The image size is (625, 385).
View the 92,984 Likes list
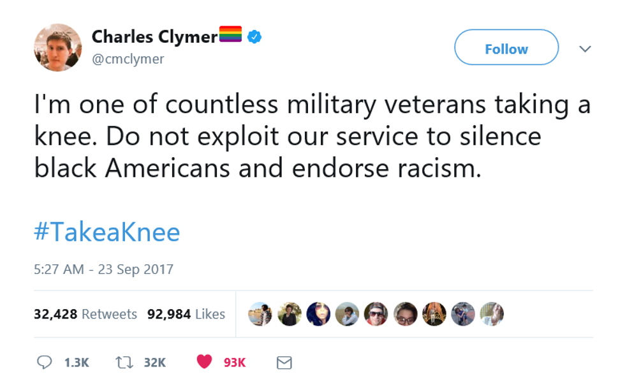click(x=186, y=314)
